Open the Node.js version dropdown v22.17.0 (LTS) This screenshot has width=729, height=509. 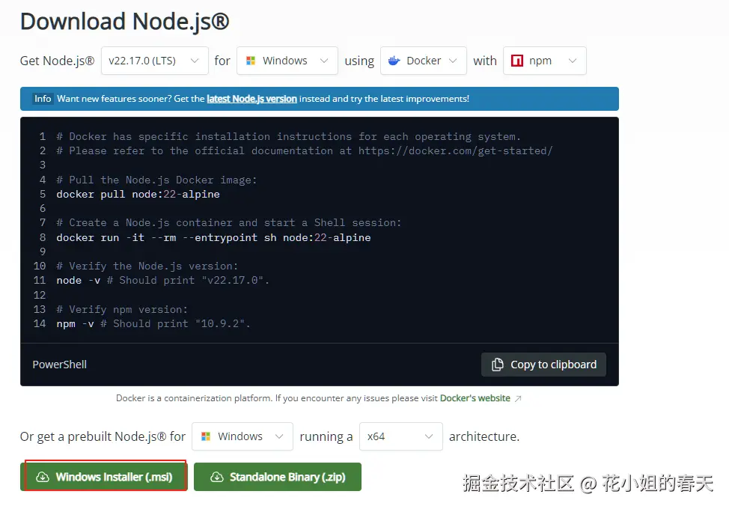point(154,61)
